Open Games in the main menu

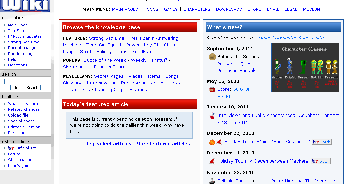coord(171,9)
